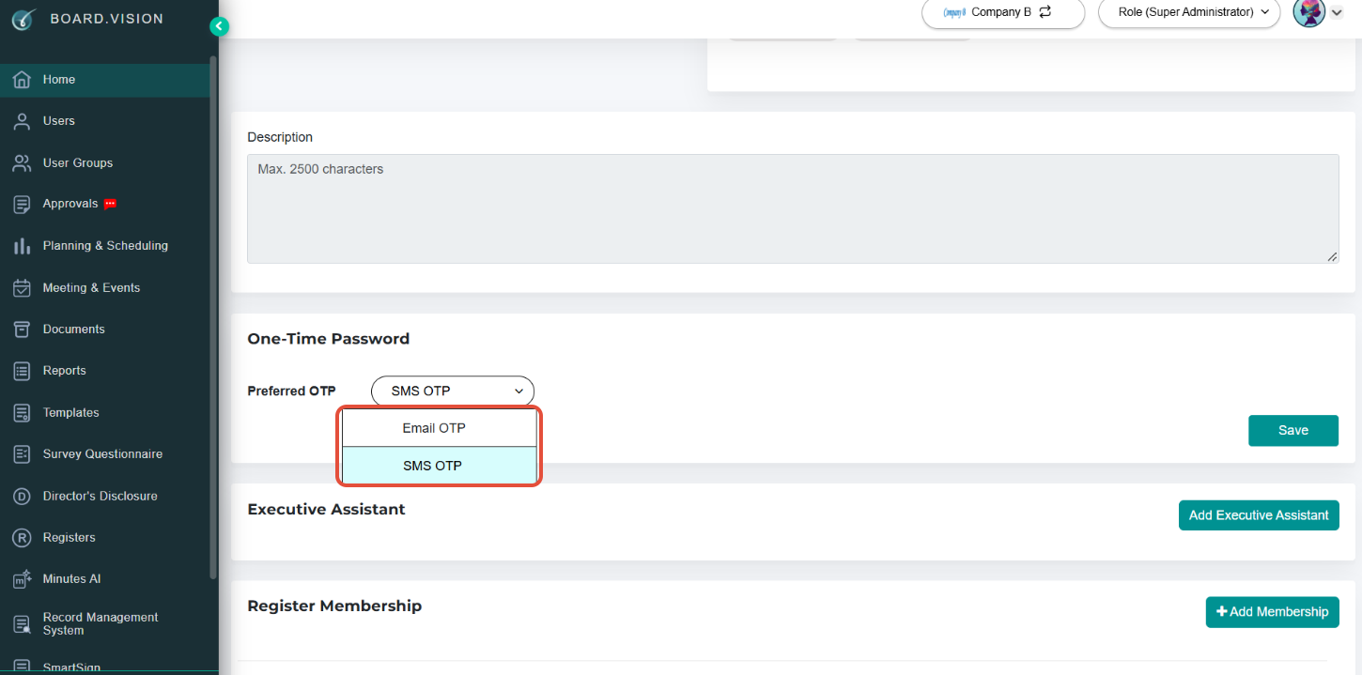Click into the Description text area
1362x675 pixels.
793,208
